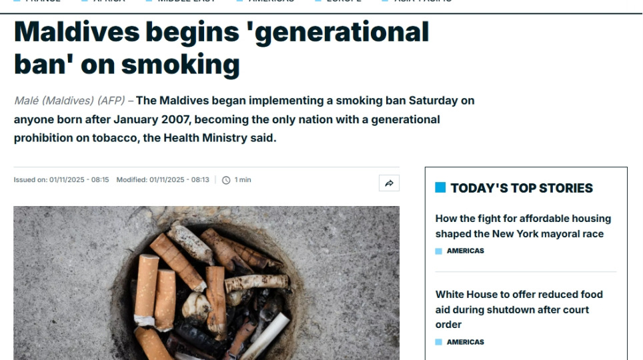Click the share arrow icon
The width and height of the screenshot is (643, 360).
click(389, 183)
